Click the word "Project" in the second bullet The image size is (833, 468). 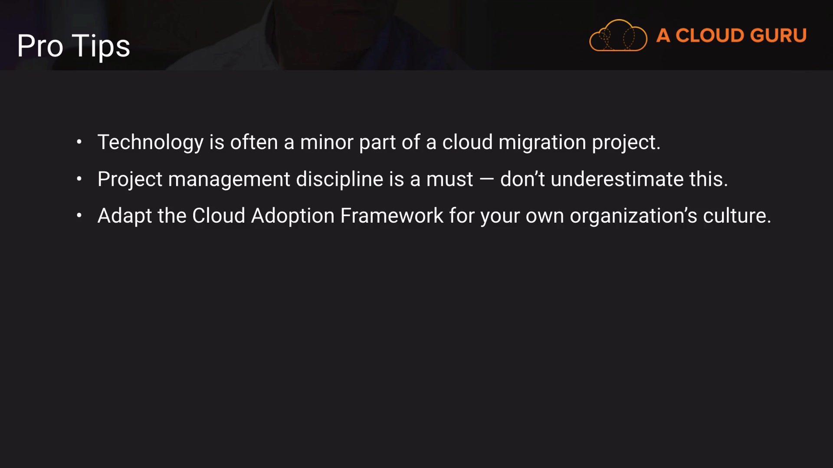(130, 179)
